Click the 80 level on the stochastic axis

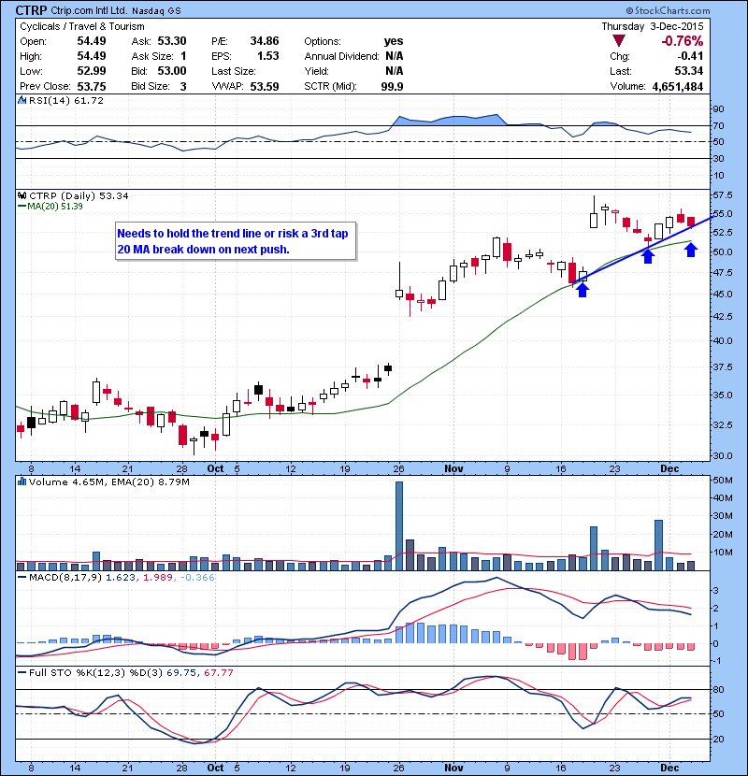coord(718,689)
